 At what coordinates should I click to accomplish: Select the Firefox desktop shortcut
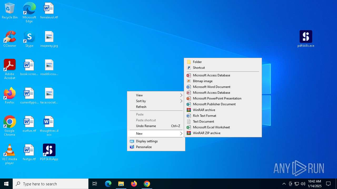pyautogui.click(x=10, y=96)
